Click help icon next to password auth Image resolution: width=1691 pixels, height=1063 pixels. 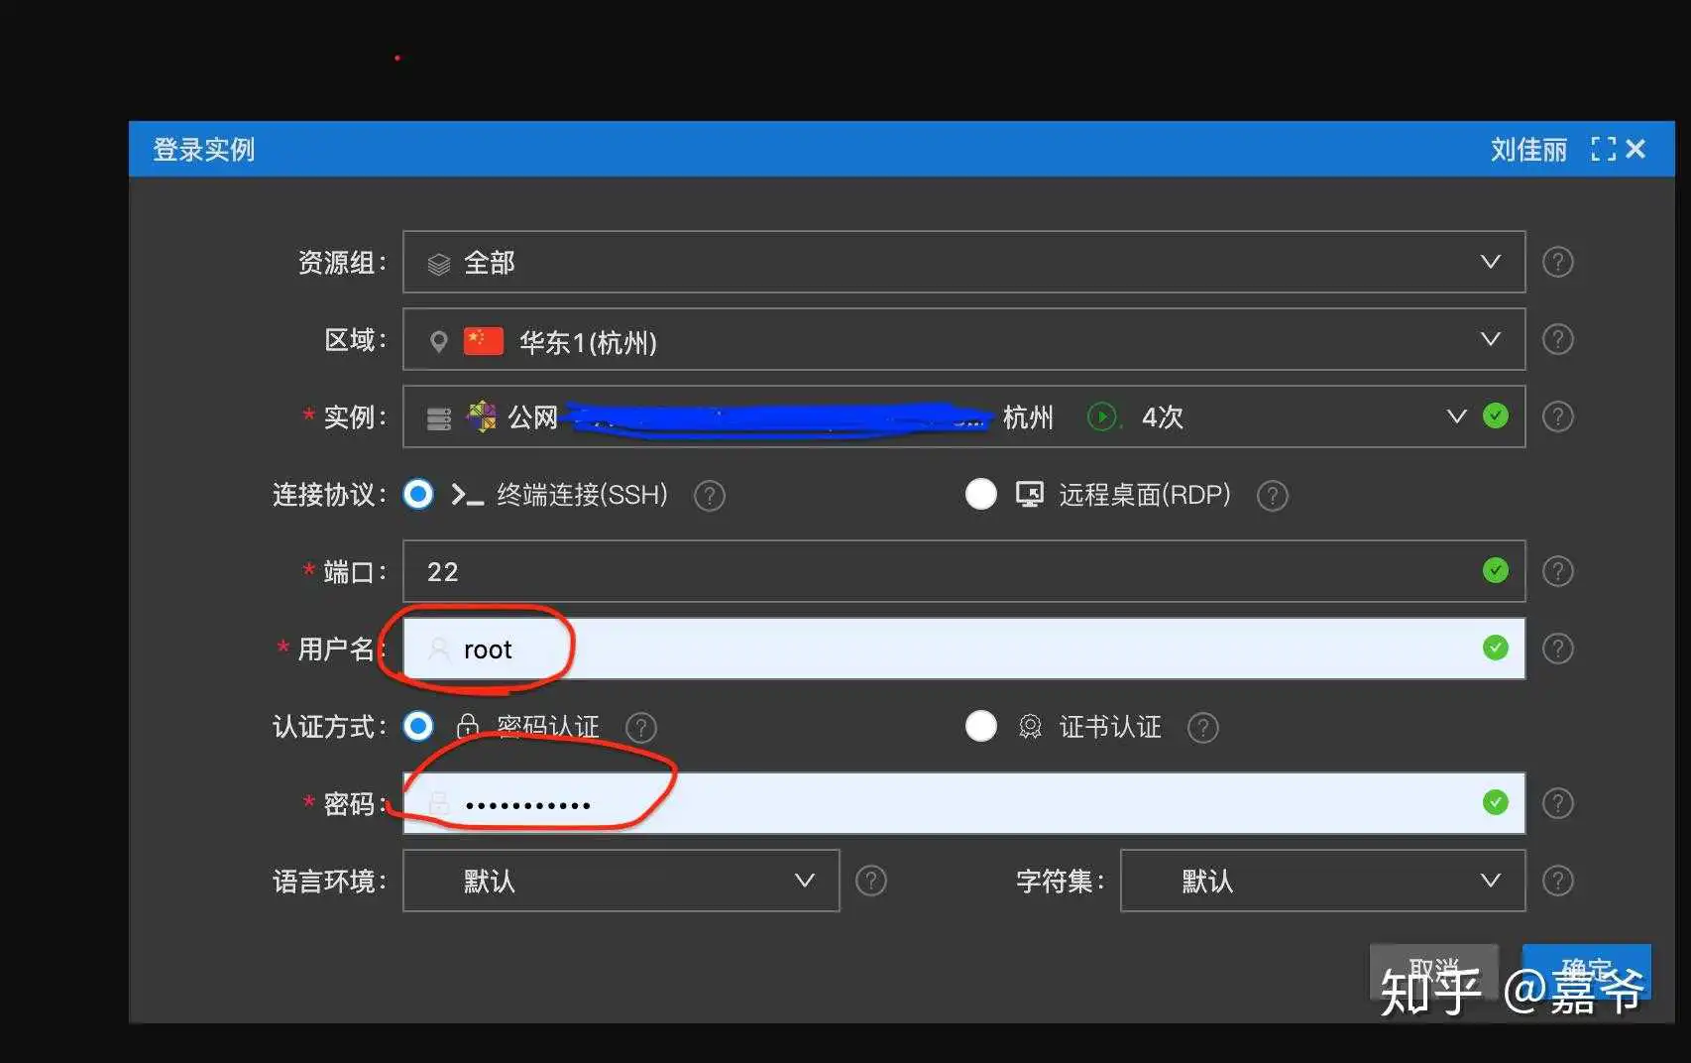pos(641,728)
